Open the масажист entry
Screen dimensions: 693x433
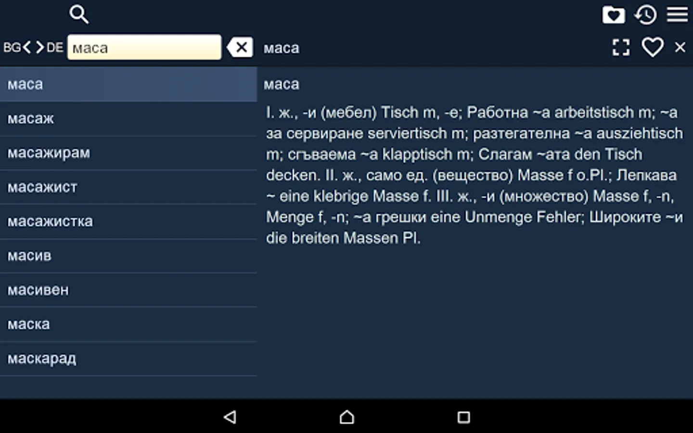click(128, 187)
